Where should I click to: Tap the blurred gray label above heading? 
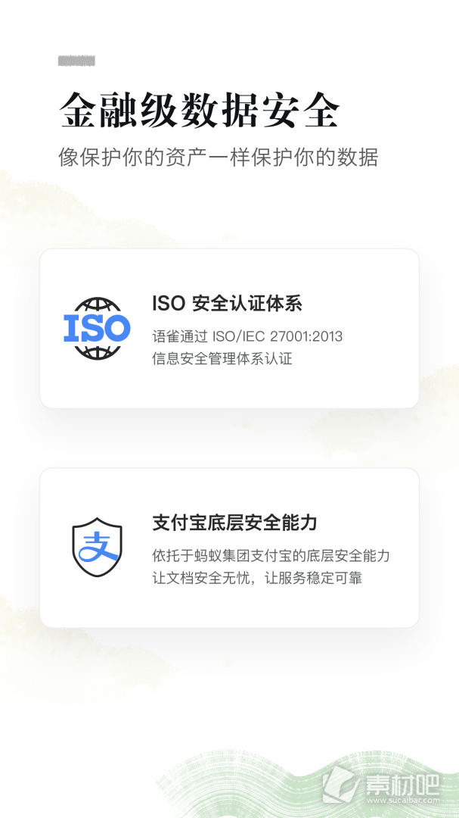pyautogui.click(x=76, y=61)
